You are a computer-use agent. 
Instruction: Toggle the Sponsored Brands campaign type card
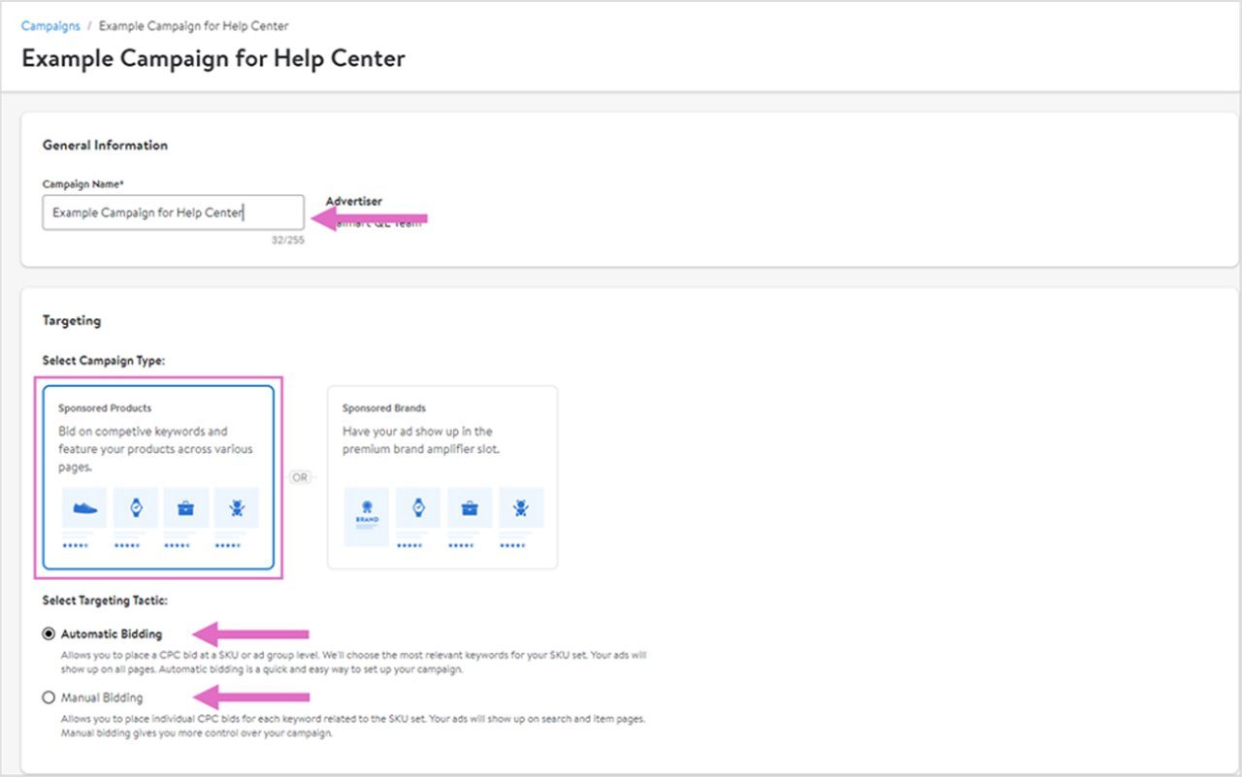(x=441, y=475)
